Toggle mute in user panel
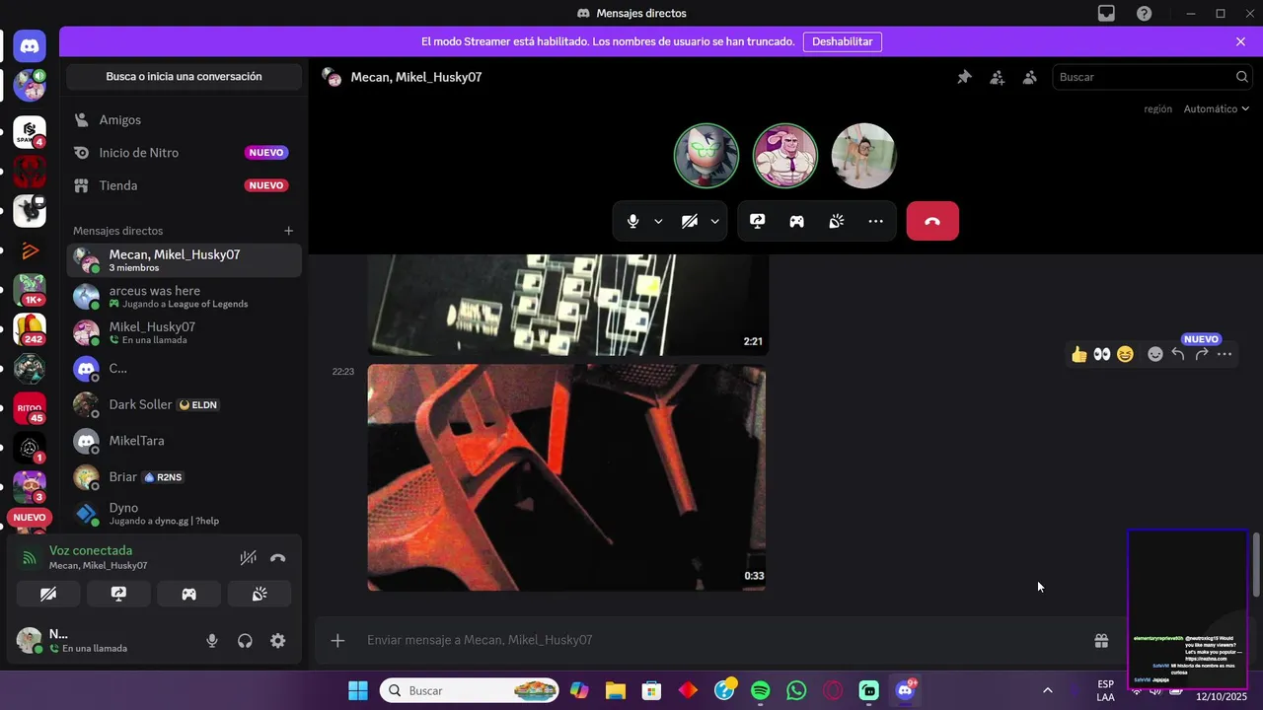Screen dimensions: 1263x710 click(x=212, y=641)
